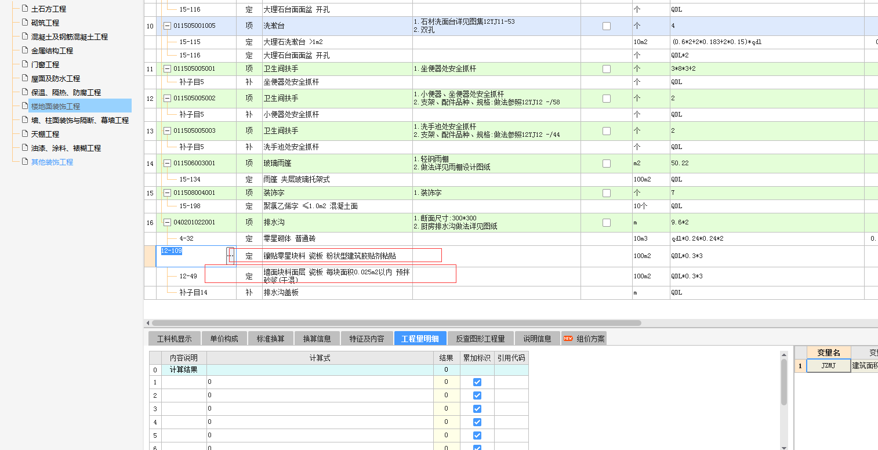The height and width of the screenshot is (450, 878).
Task: Select 其他装饰工程 chapter
Action: [52, 162]
